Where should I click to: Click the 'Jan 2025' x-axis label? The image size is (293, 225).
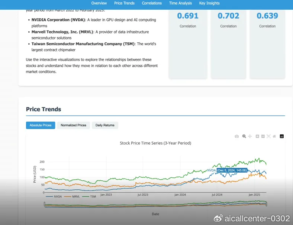point(254,195)
